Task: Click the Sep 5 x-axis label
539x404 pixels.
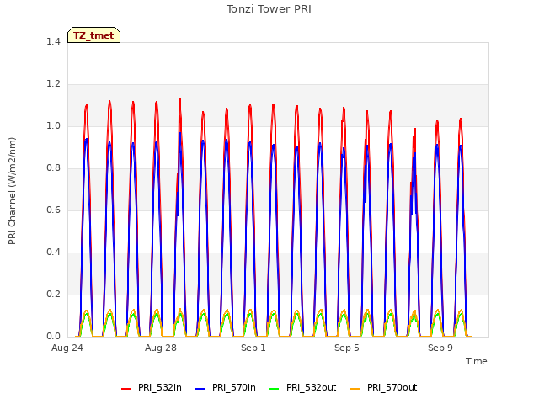Action: [x=347, y=348]
